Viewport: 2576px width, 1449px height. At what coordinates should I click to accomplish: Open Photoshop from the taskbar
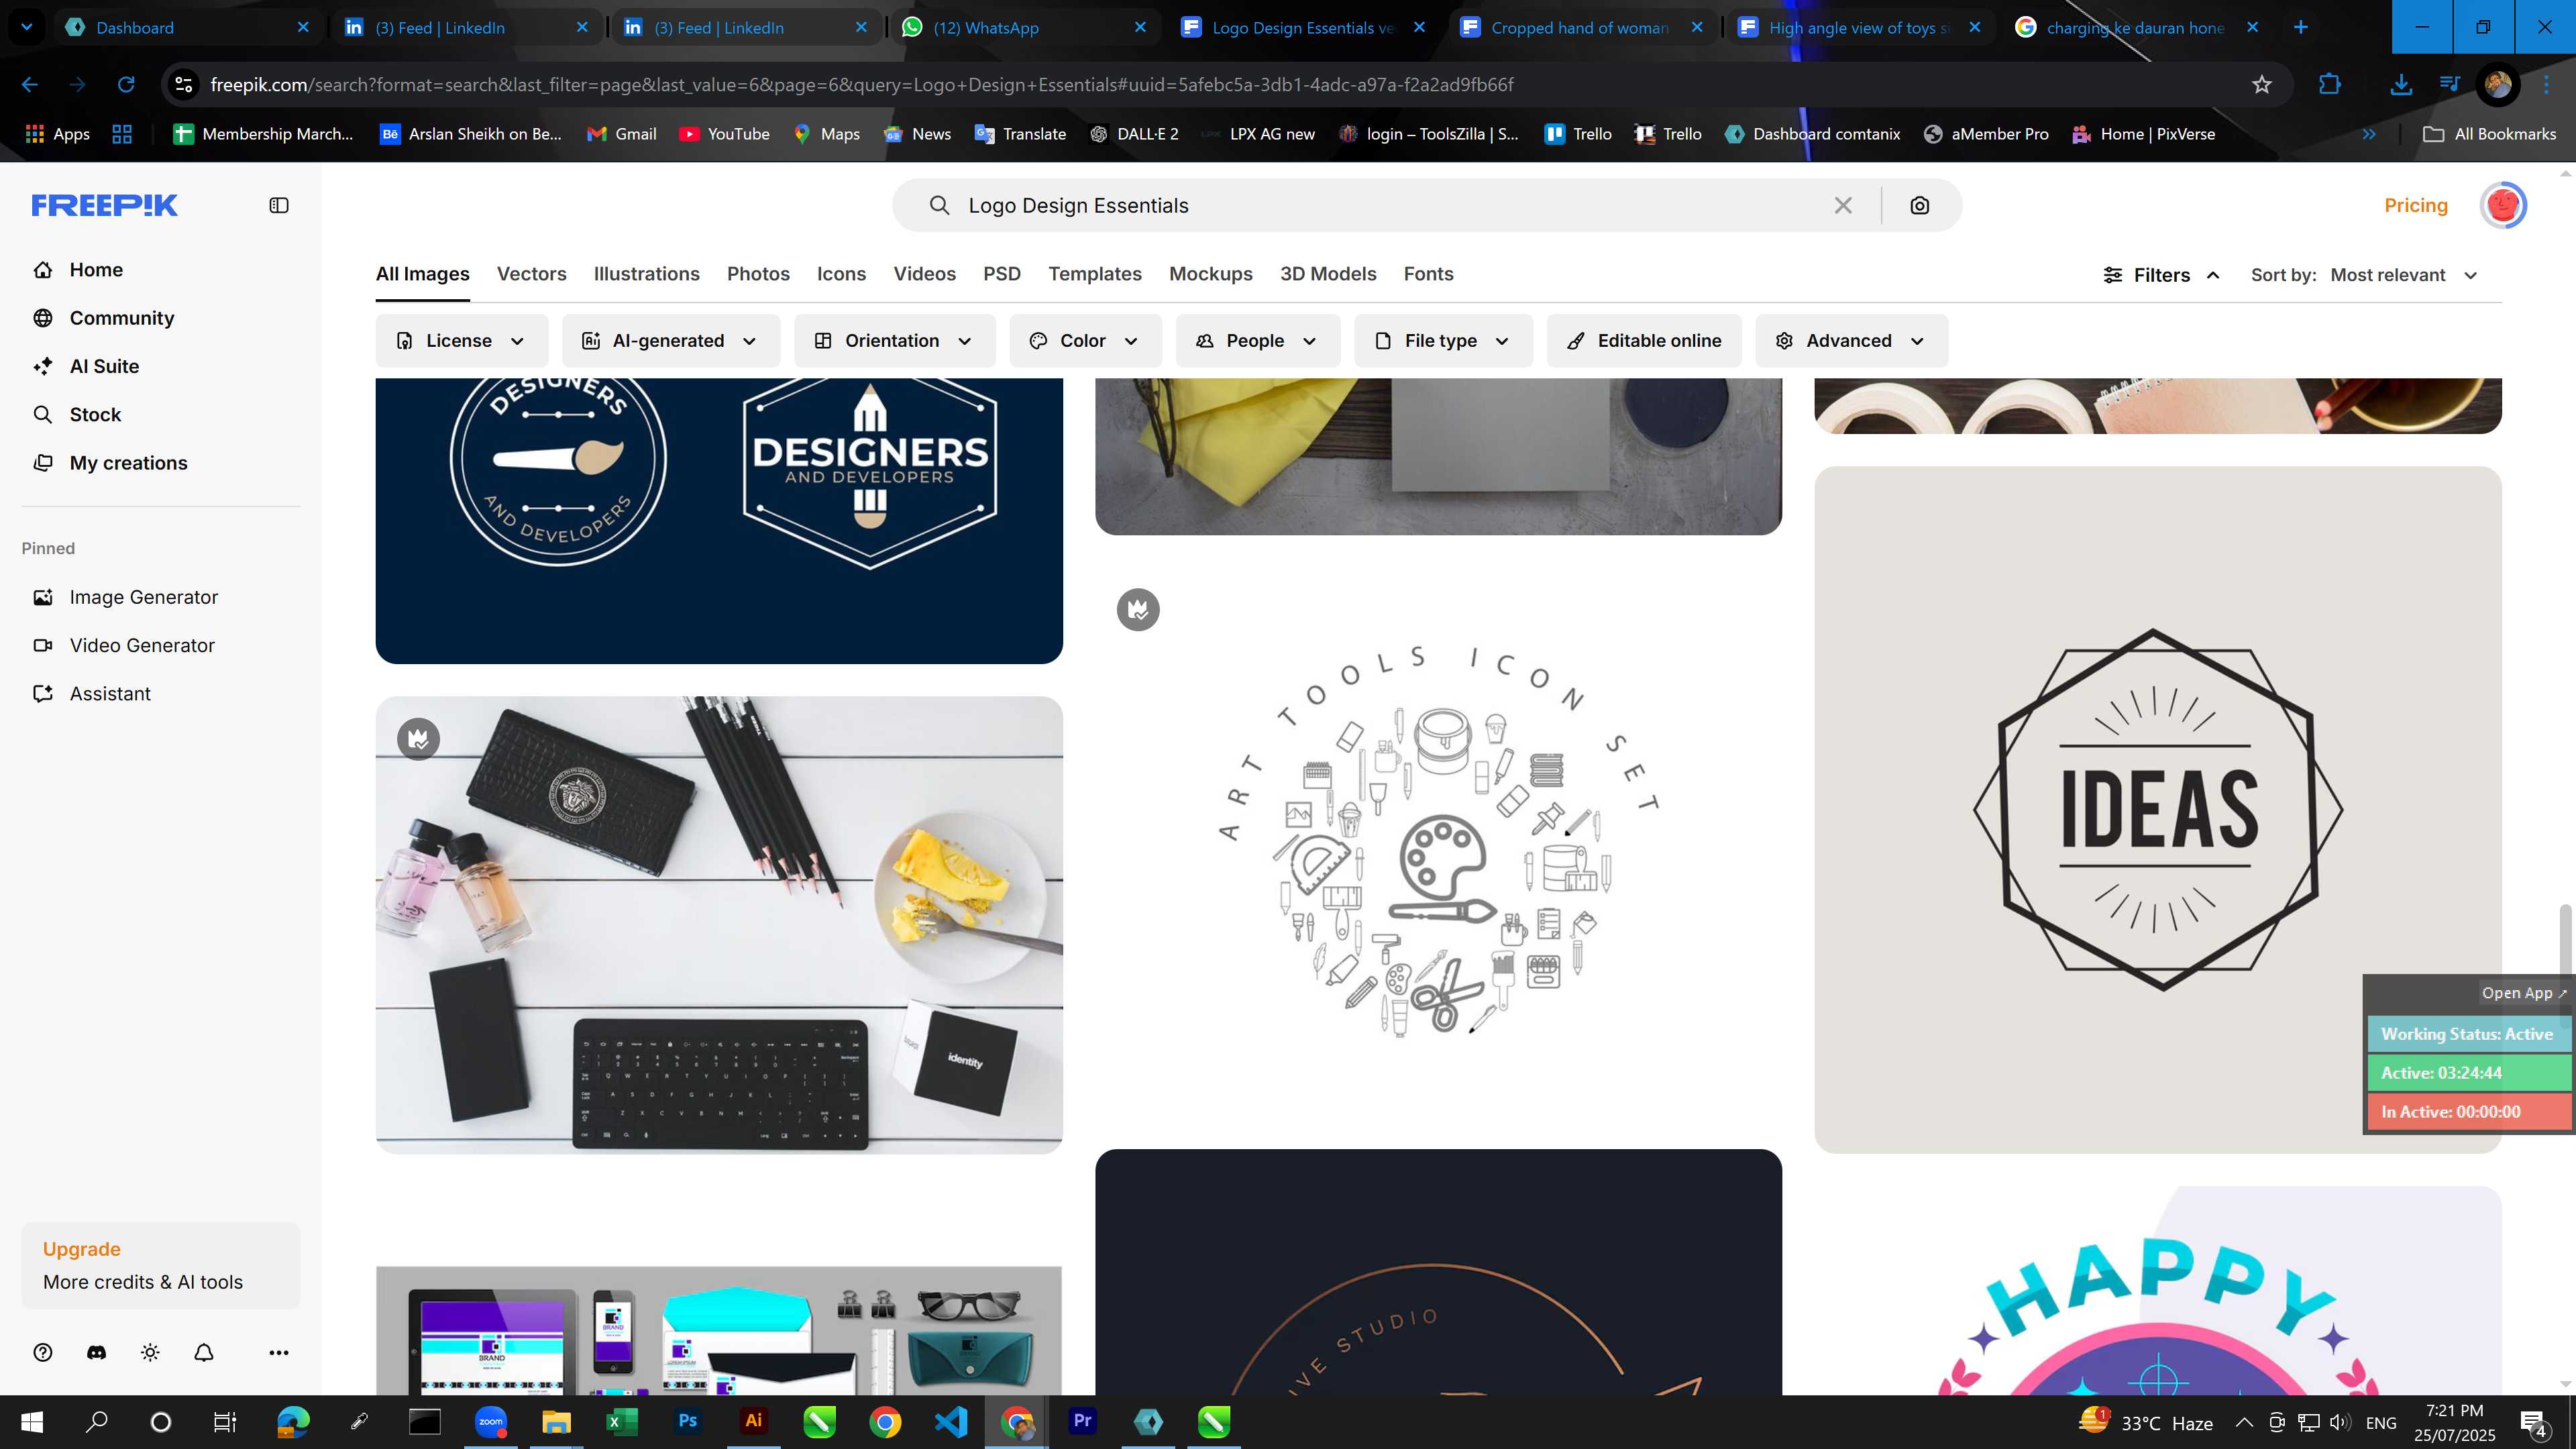[x=688, y=1421]
